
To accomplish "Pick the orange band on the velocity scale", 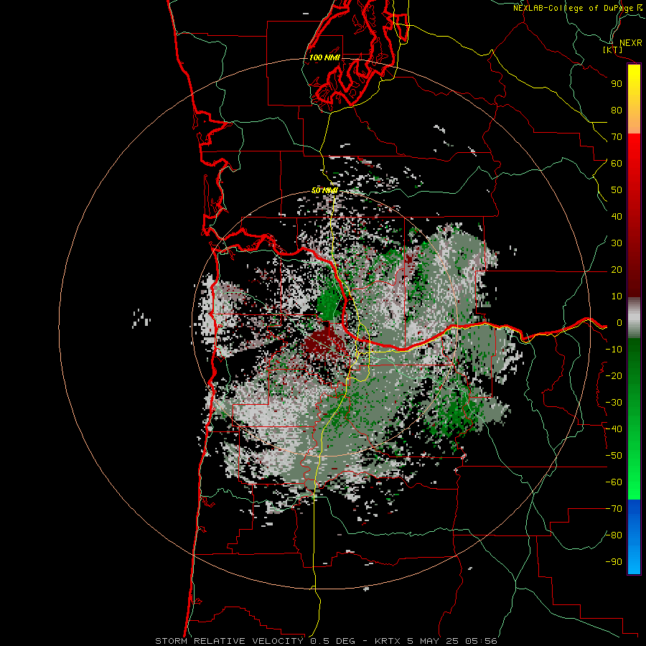I will coord(634,123).
